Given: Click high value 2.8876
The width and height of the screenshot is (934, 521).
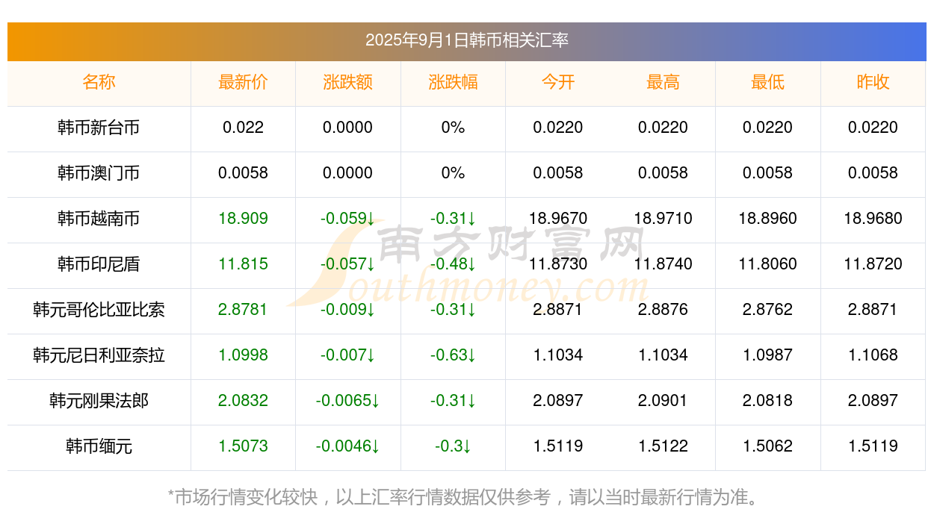Looking at the screenshot, I should (663, 310).
